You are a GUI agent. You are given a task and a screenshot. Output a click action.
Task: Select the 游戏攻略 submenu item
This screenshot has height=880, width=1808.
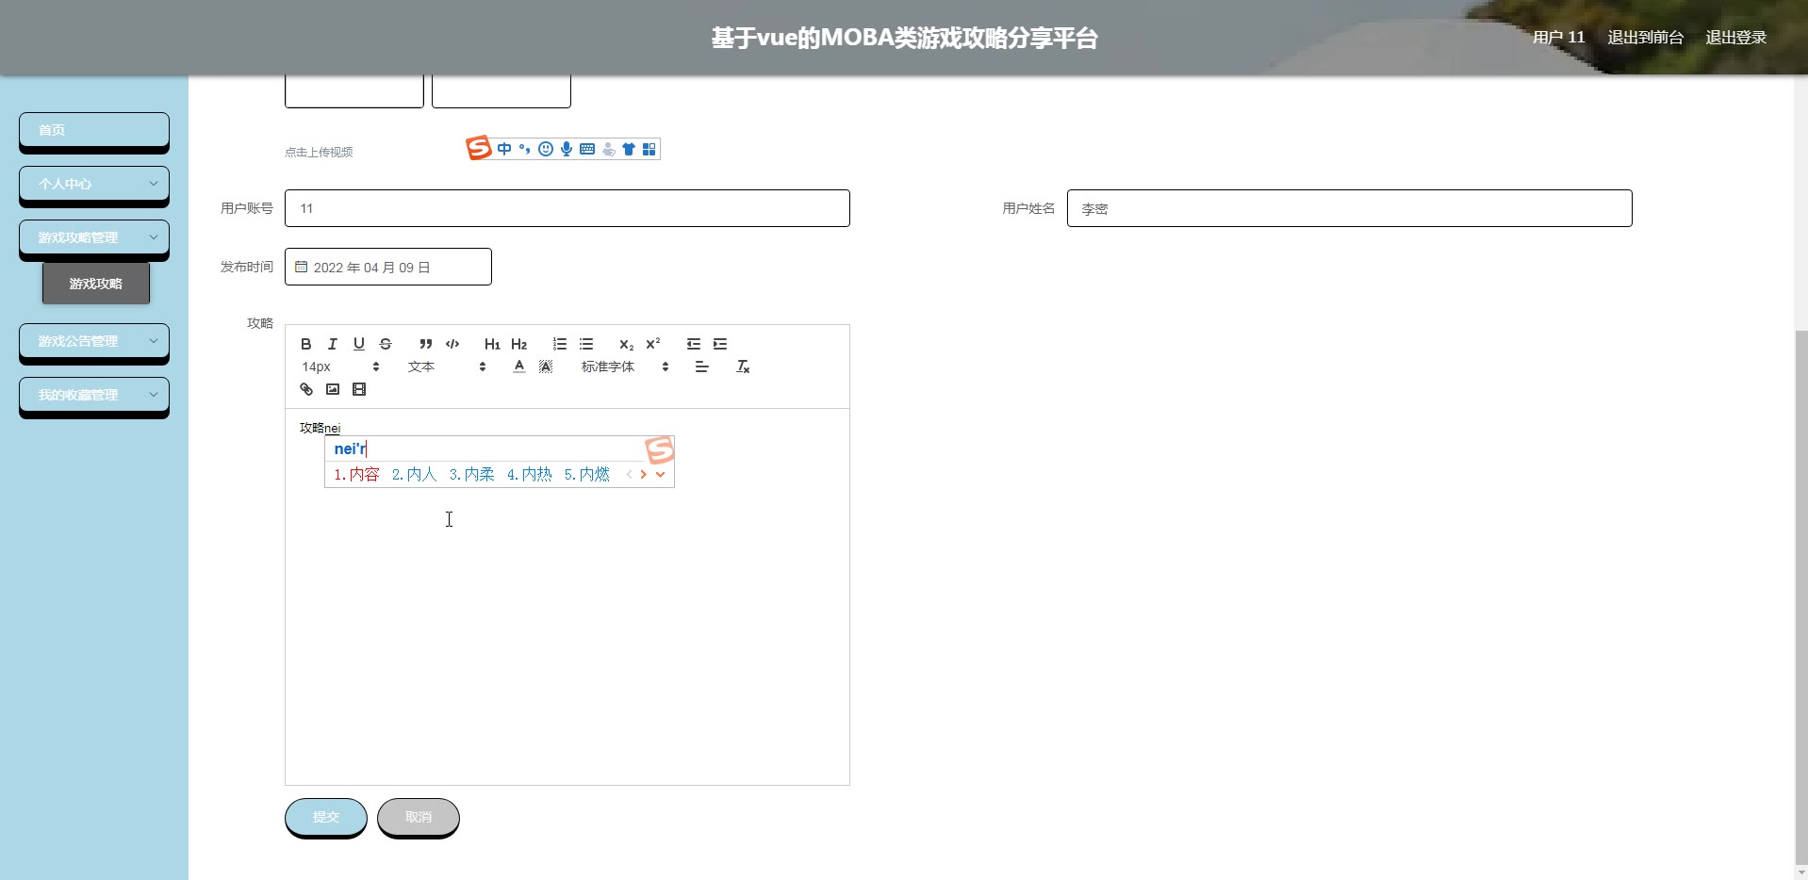tap(96, 284)
